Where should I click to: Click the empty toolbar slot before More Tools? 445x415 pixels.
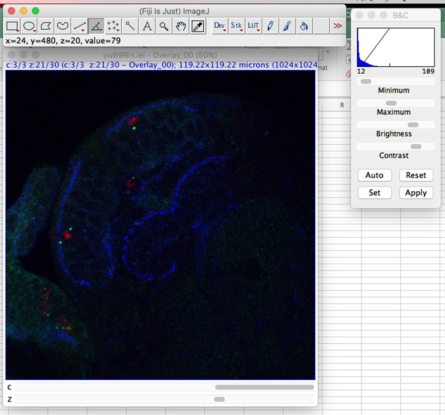click(x=321, y=26)
